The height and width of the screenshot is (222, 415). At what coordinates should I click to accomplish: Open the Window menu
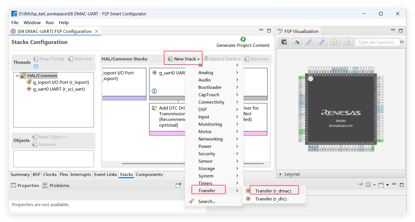coord(32,22)
